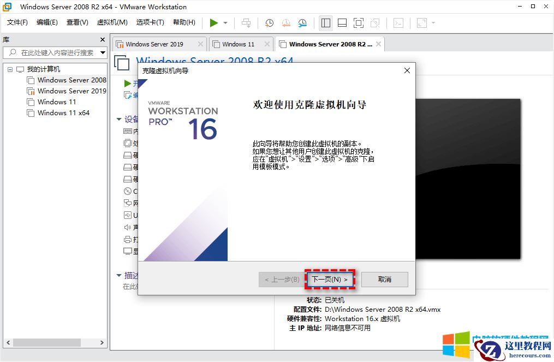This screenshot has height=362, width=554.
Task: Click the library scrollbar left arrow
Action: [8, 342]
